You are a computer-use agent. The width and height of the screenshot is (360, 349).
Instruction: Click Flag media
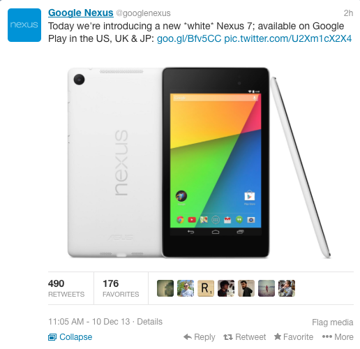coord(333,322)
